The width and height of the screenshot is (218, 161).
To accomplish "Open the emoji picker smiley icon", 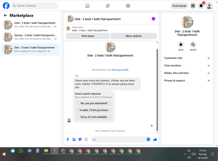I will click(148, 140).
